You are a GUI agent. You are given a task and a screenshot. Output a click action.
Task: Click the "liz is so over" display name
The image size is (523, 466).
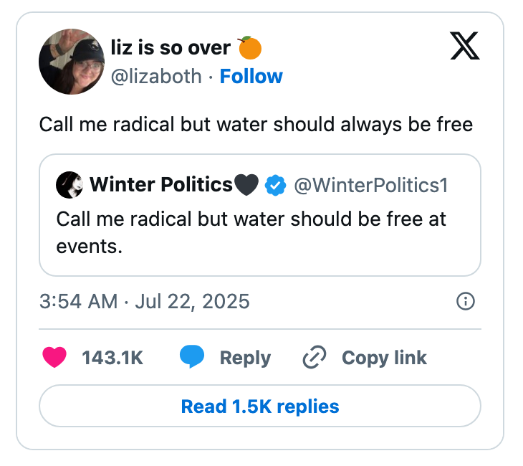click(x=171, y=48)
